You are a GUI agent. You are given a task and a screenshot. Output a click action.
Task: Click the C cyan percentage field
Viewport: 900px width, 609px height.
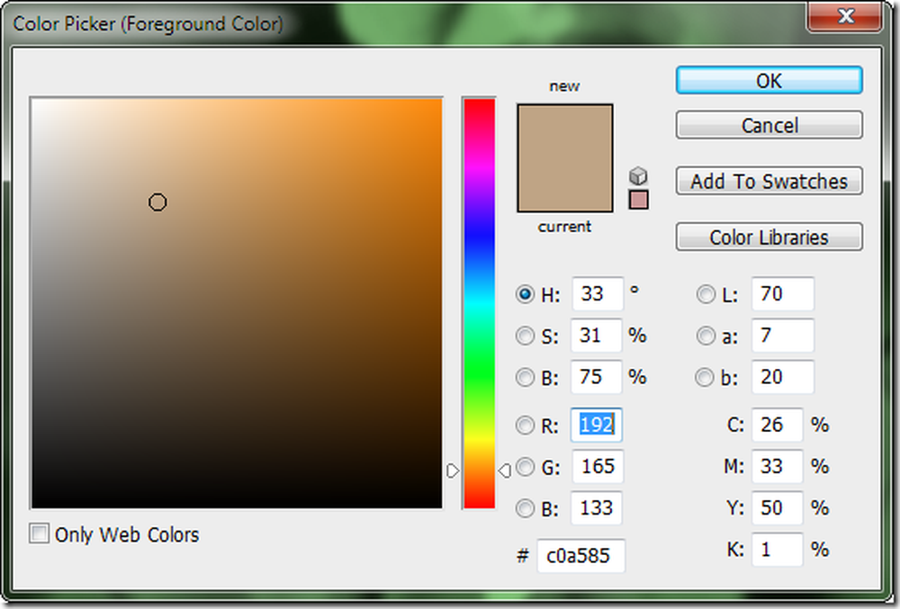pos(778,425)
